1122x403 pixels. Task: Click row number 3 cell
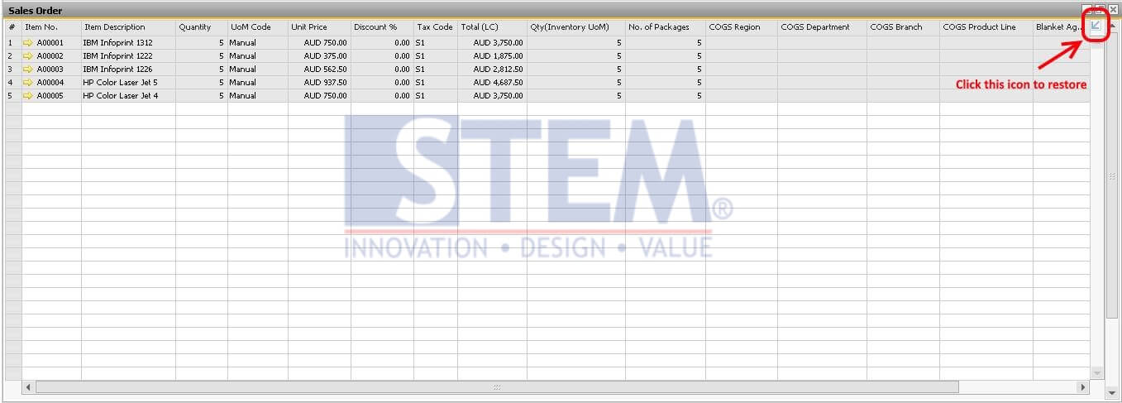(13, 70)
